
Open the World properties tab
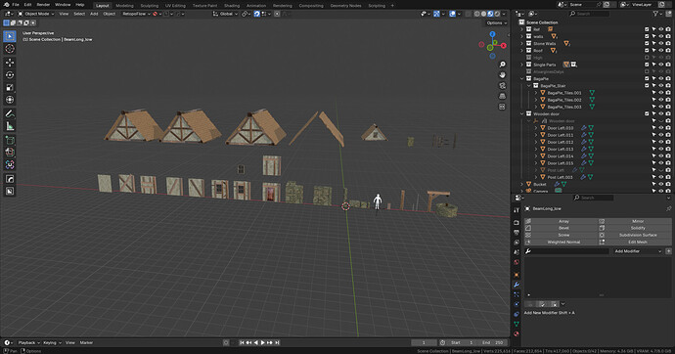[517, 262]
